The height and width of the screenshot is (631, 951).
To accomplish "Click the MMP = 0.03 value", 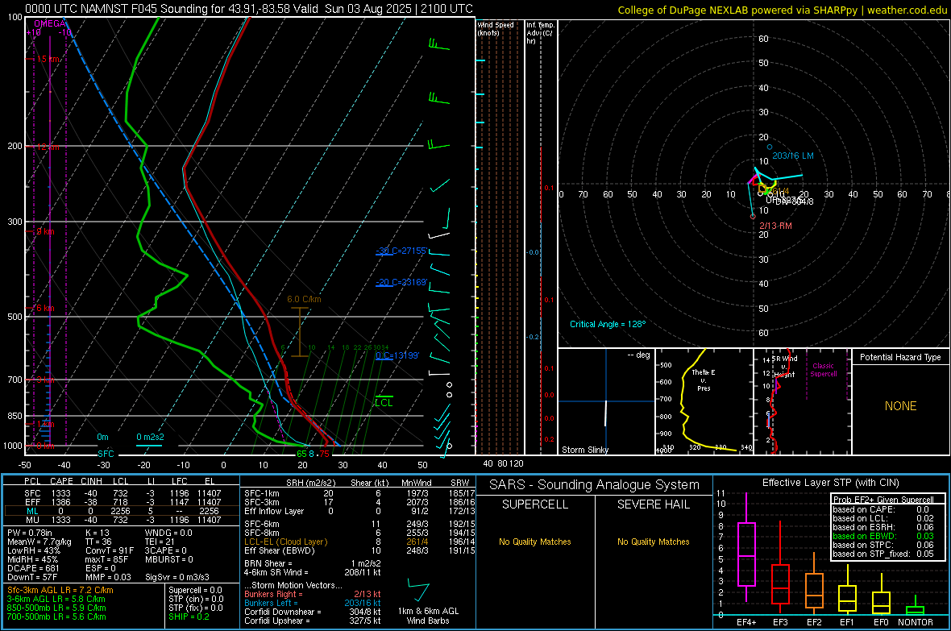I will (108, 577).
